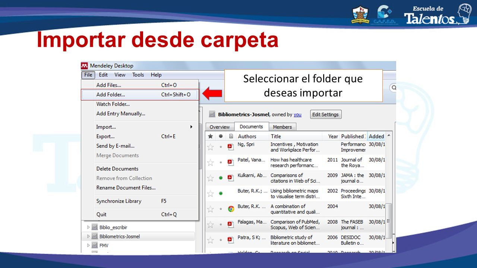477x268 pixels.
Task: Follow the 'you' owner link
Action: pos(297,115)
